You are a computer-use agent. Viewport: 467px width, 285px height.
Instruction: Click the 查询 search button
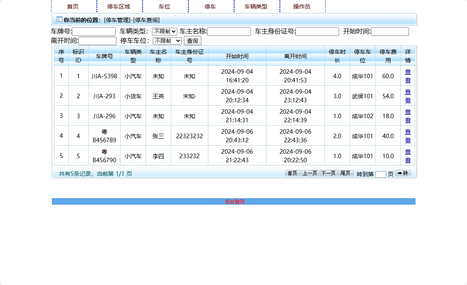pos(192,40)
